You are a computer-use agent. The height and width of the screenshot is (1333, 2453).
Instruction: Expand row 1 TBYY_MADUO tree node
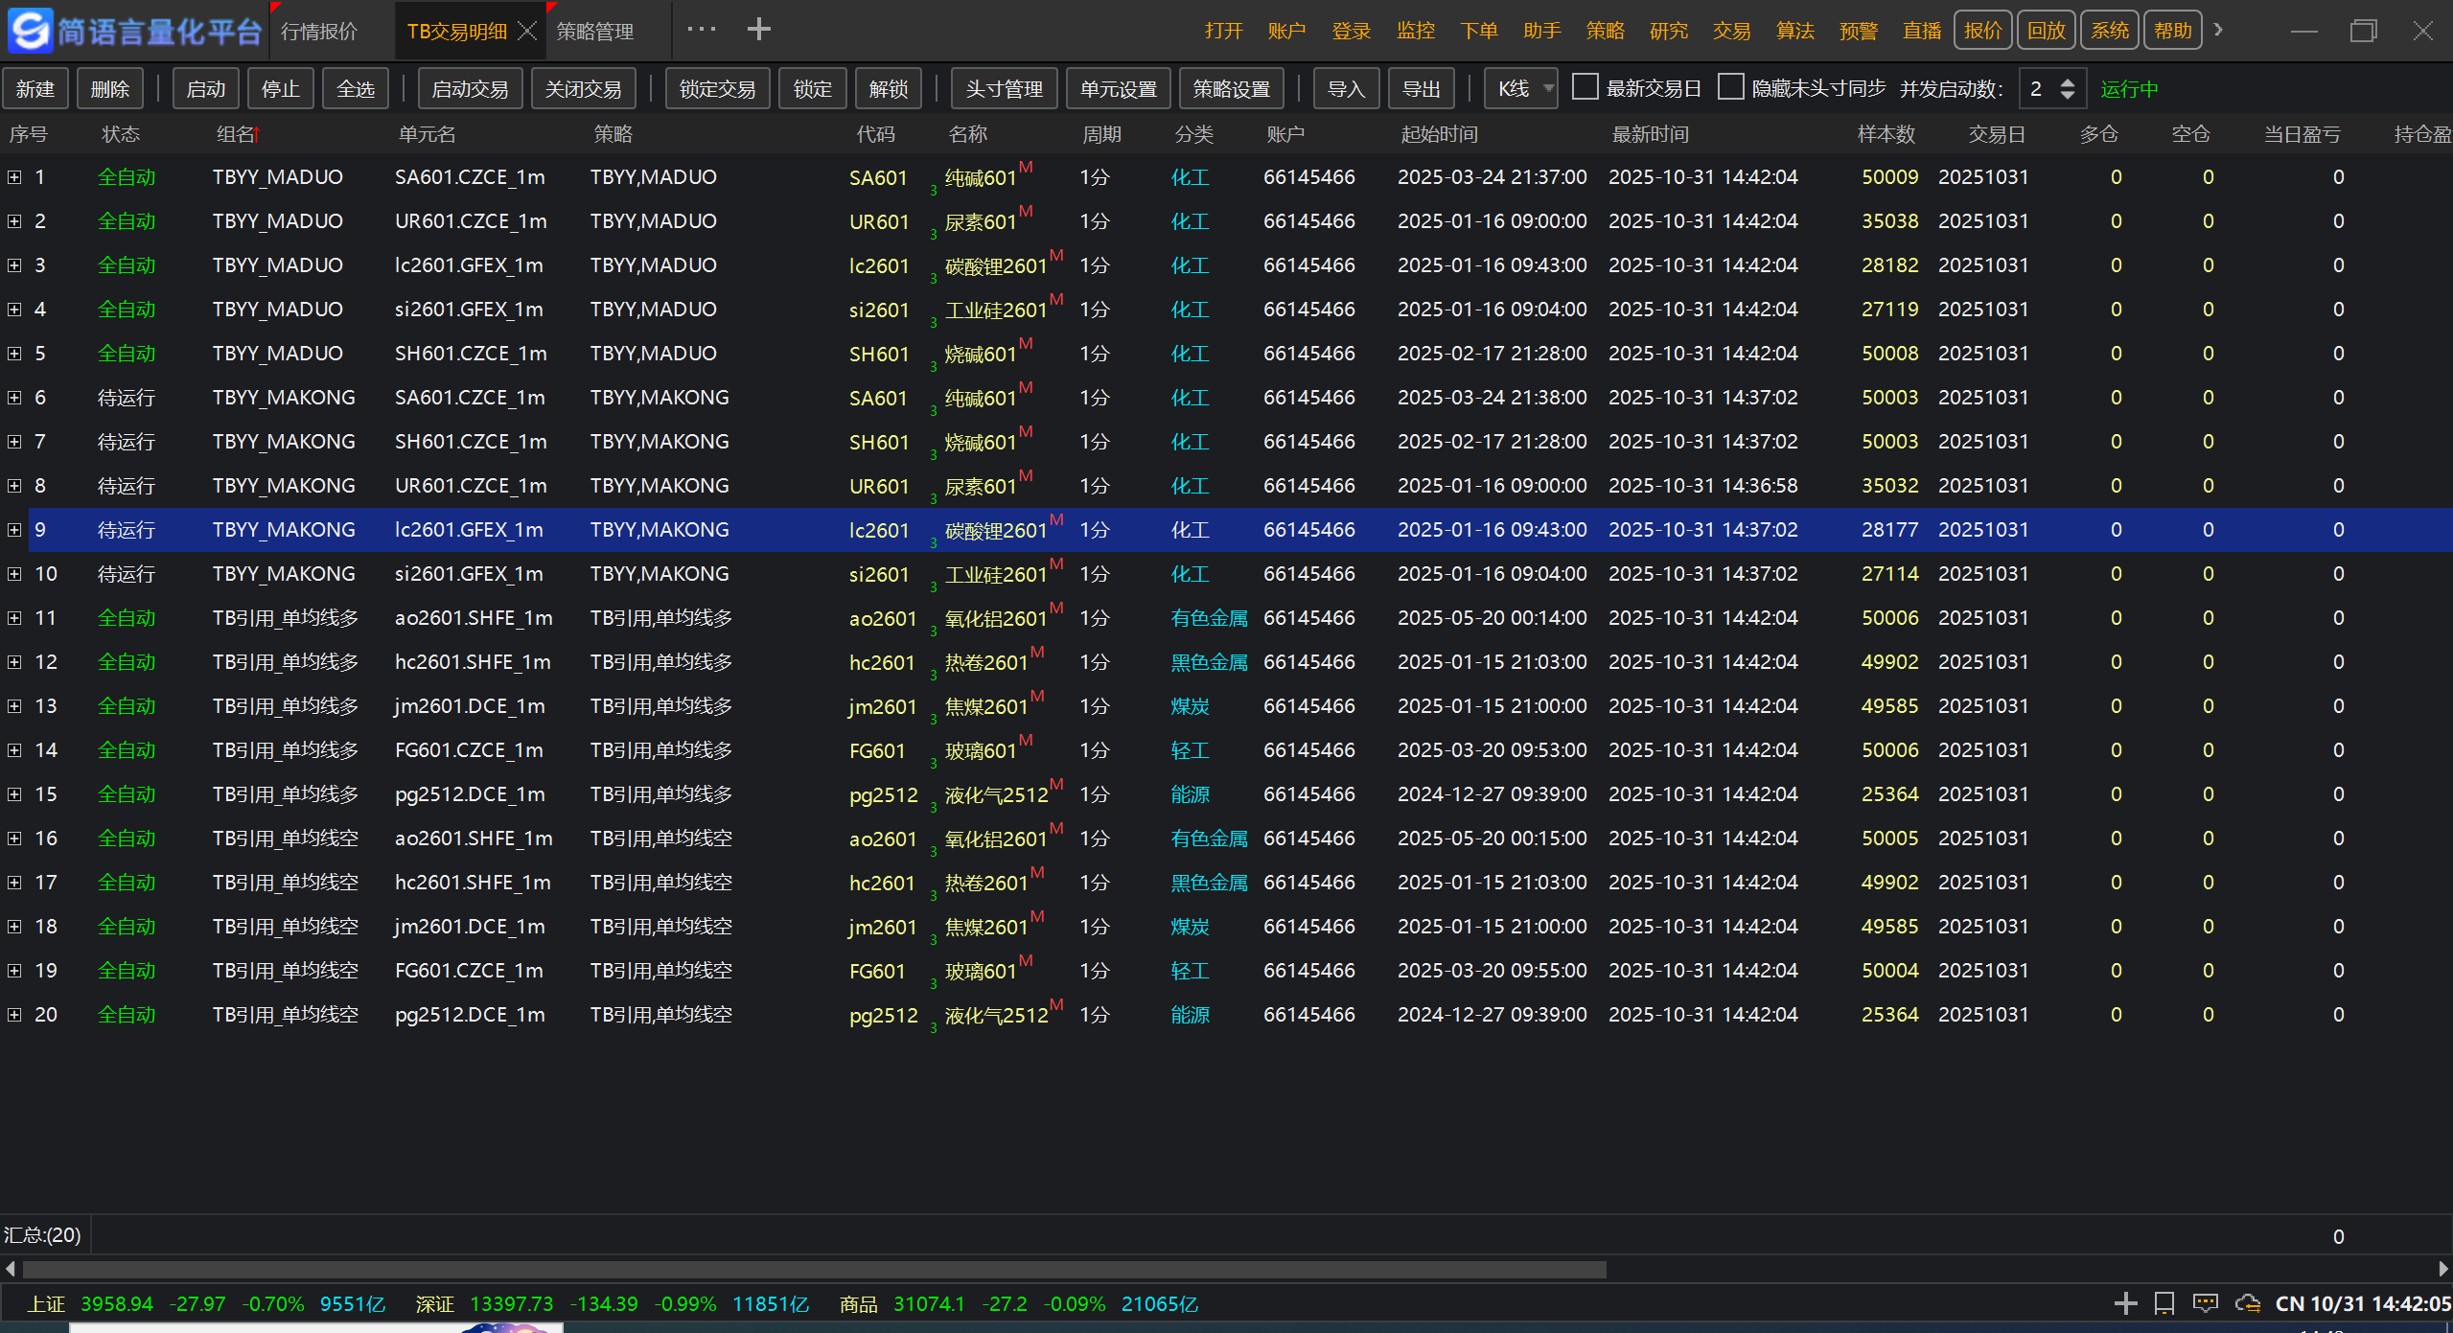tap(14, 177)
